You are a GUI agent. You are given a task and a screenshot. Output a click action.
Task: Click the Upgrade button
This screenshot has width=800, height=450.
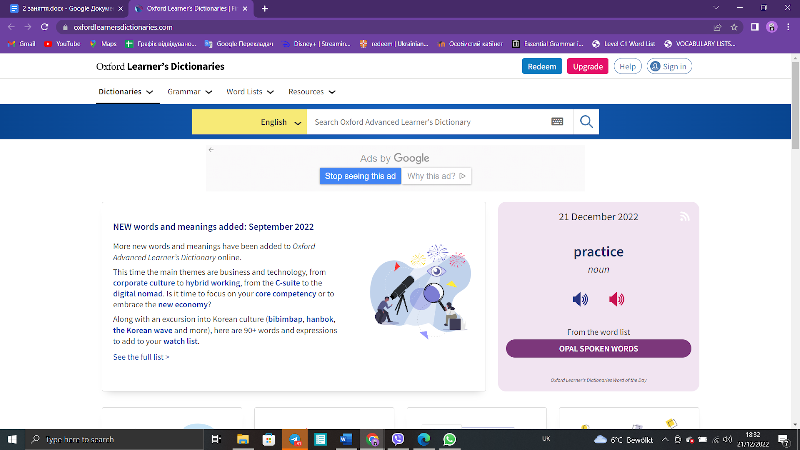[588, 66]
